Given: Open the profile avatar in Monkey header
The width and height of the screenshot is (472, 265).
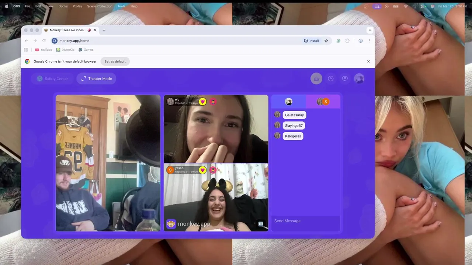Looking at the screenshot, I should (x=359, y=78).
